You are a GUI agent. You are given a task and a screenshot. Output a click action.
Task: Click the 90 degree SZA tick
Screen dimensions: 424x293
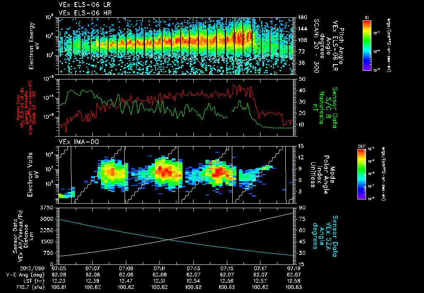(x=303, y=208)
